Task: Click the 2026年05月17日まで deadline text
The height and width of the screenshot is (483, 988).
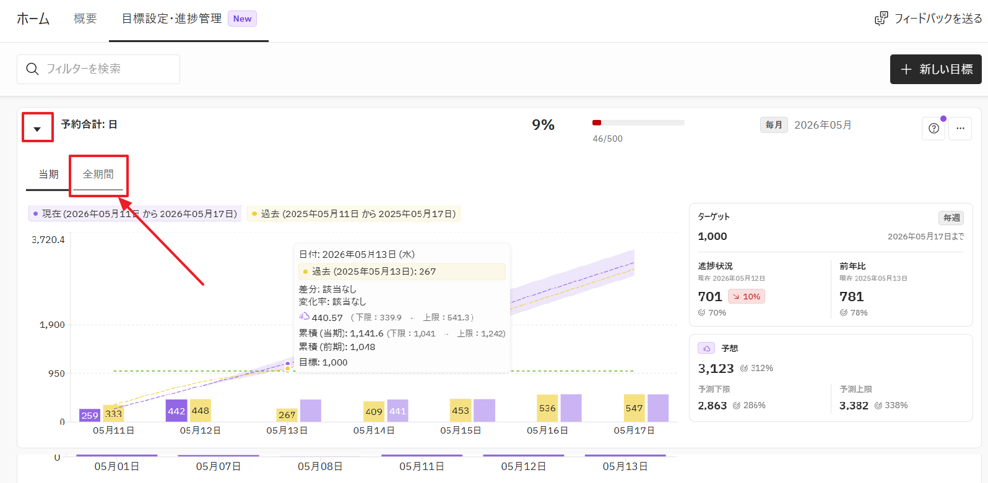Action: point(925,236)
